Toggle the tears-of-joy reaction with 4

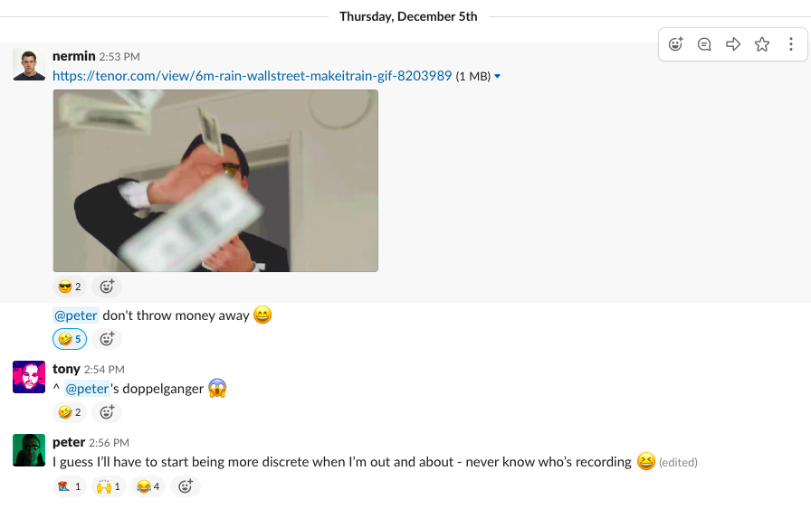tap(148, 486)
